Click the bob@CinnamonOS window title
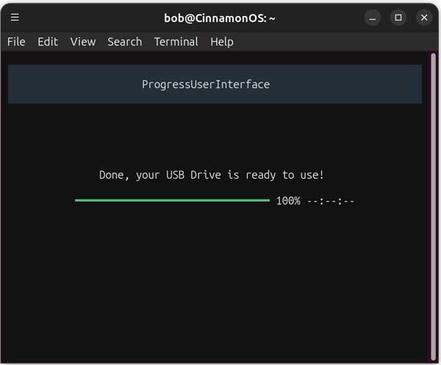The height and width of the screenshot is (365, 441). tap(220, 17)
